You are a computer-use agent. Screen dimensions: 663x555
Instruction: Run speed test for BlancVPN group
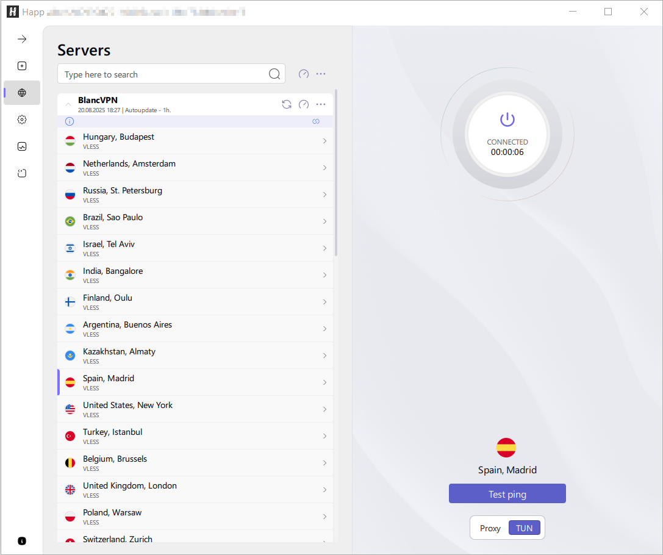(x=304, y=104)
